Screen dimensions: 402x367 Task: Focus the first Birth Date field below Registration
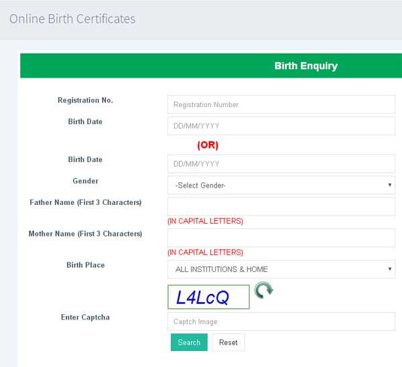pos(281,126)
